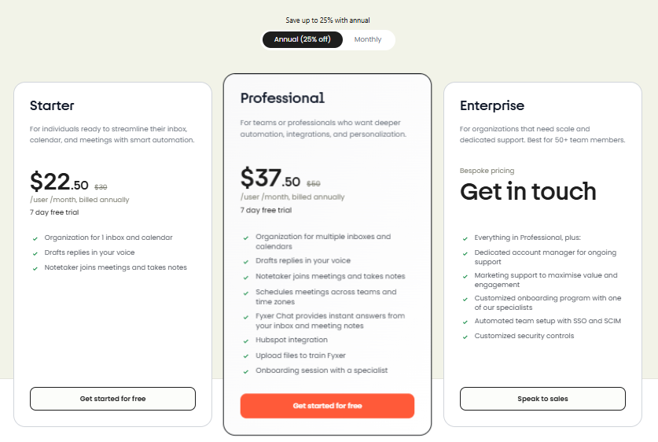Select the Monthly billing option
This screenshot has width=658, height=442.
pos(367,39)
